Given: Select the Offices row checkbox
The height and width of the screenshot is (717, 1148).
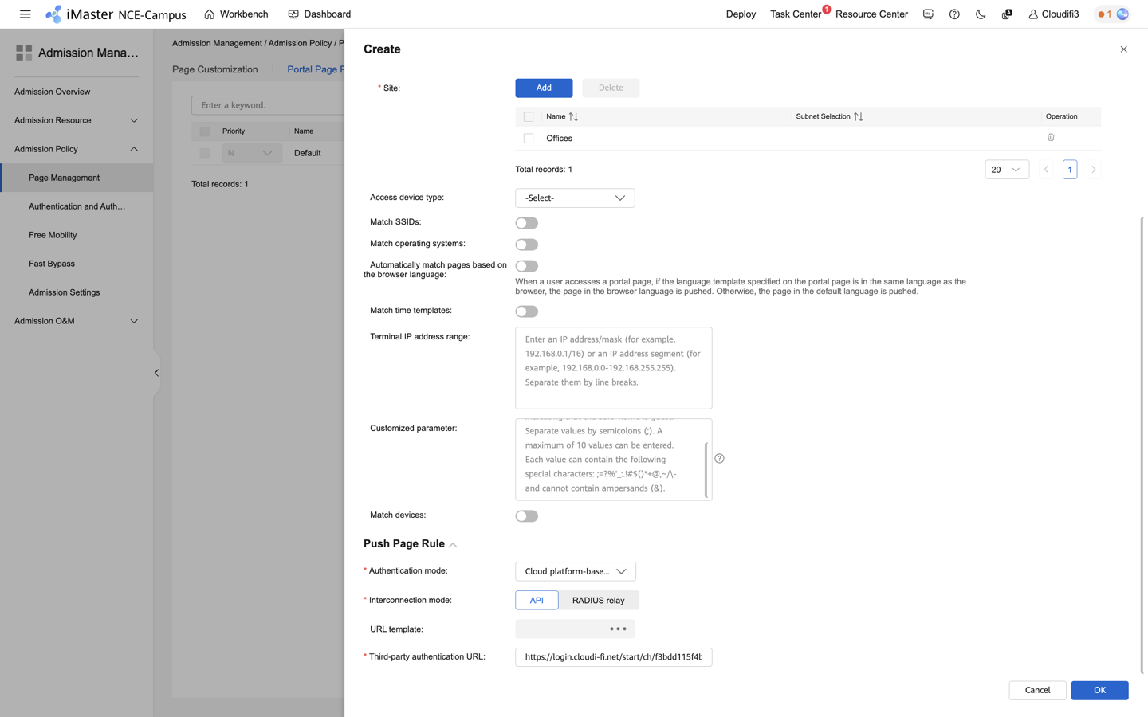Looking at the screenshot, I should pyautogui.click(x=528, y=138).
